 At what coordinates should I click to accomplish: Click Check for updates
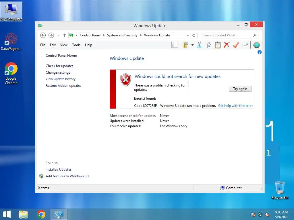pyautogui.click(x=59, y=66)
